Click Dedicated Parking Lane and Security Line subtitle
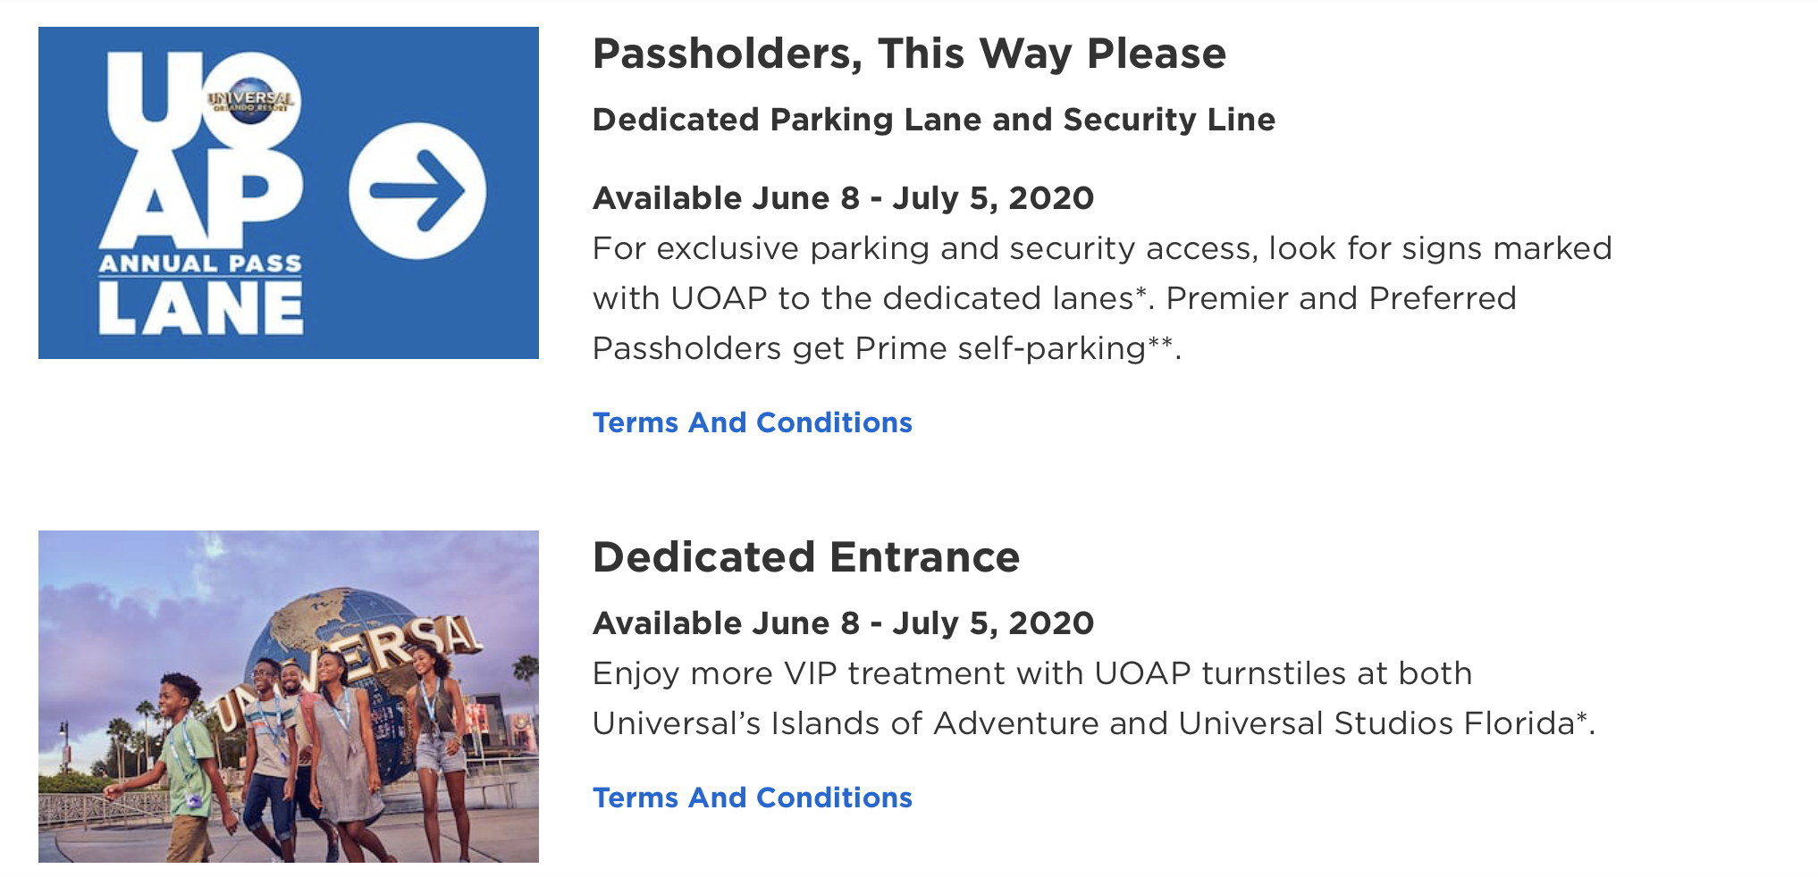1818x877 pixels. [x=934, y=120]
